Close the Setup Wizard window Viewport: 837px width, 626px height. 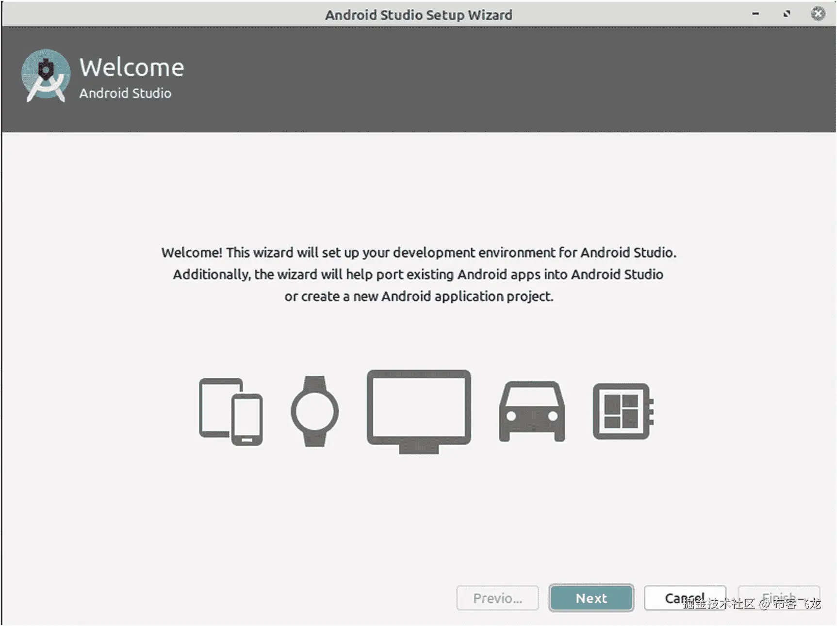(818, 14)
